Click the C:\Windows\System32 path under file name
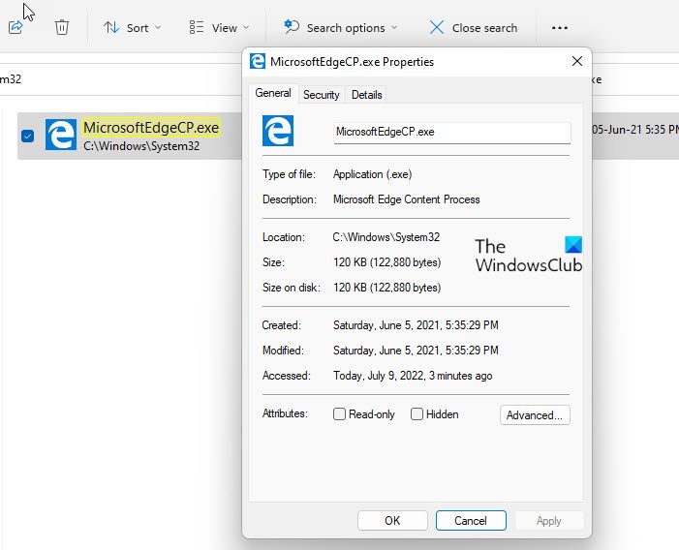This screenshot has width=679, height=550. coord(141,146)
